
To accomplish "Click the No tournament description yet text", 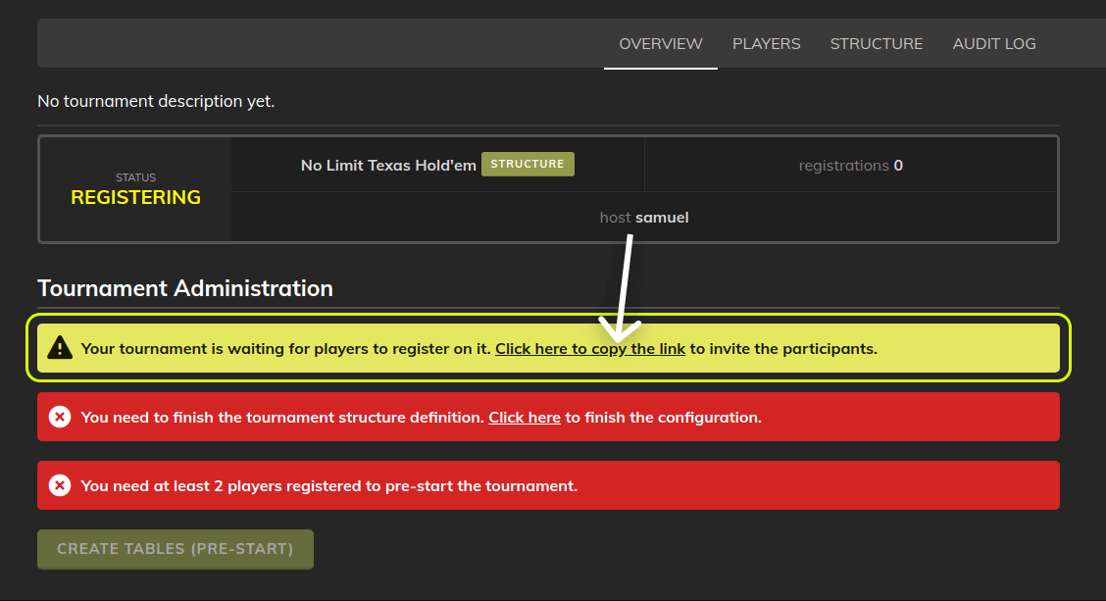I will (x=156, y=101).
